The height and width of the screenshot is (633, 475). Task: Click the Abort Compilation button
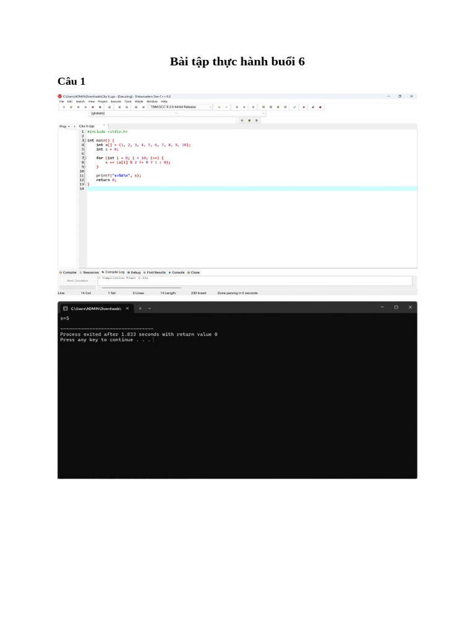coord(77,281)
